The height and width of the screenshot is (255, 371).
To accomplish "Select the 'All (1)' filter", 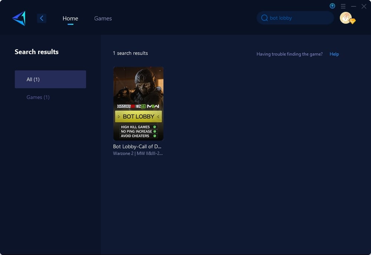I will point(50,79).
